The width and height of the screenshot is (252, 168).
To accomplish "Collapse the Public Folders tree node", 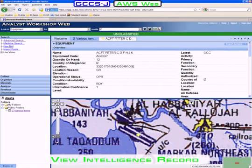I will (x=2, y=108).
